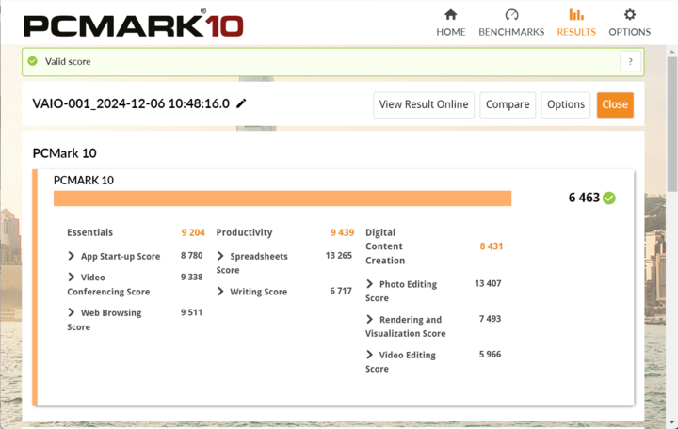678x429 pixels.
Task: Click the Spreadsheets value 13 265
Action: tap(339, 255)
